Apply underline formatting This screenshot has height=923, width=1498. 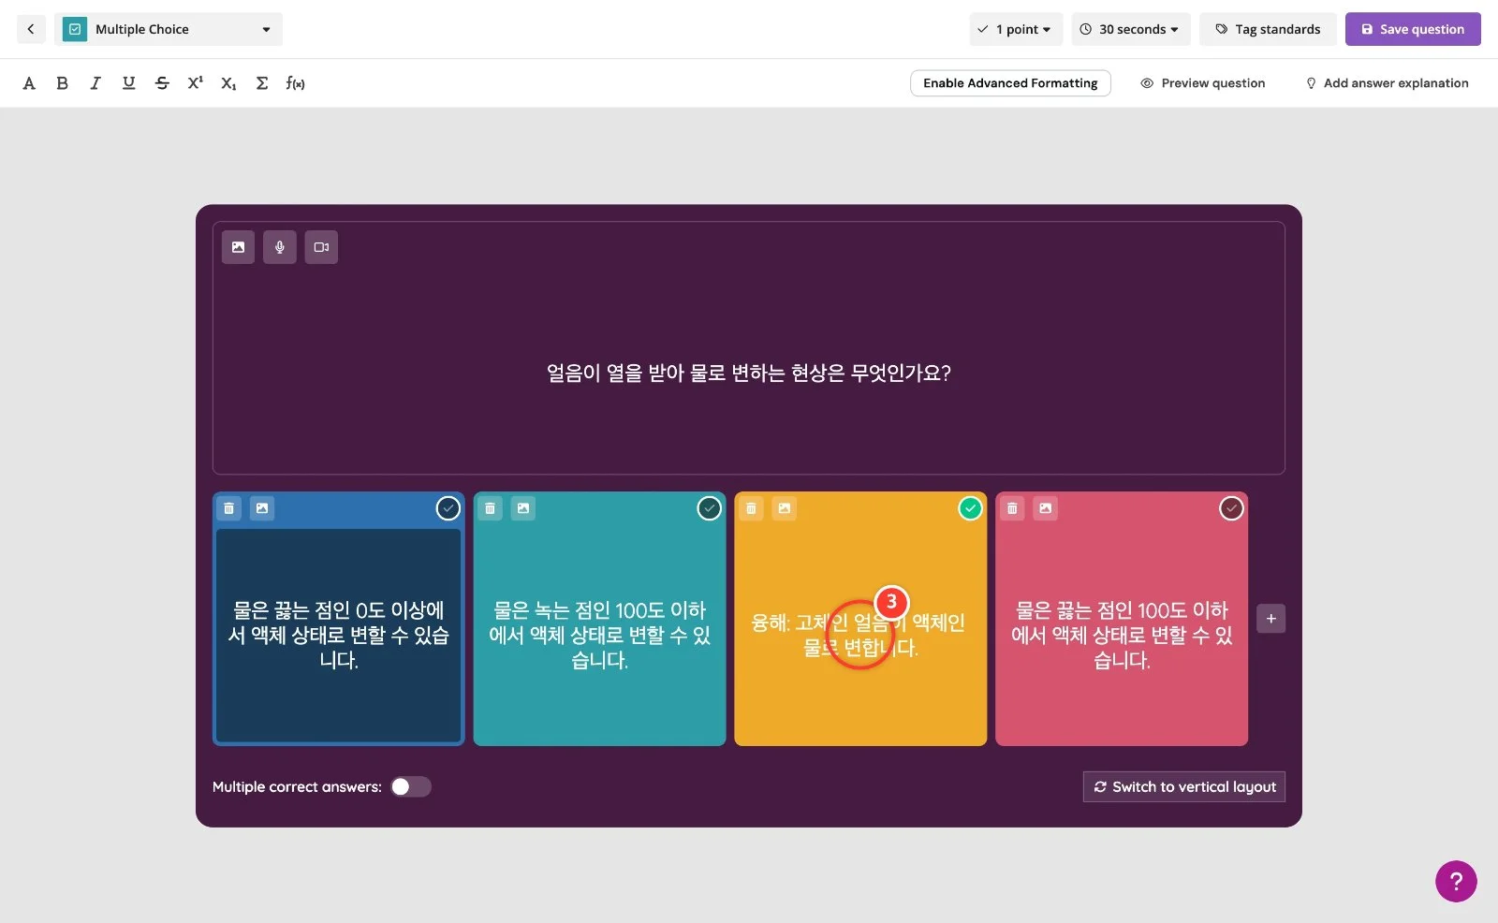[128, 83]
